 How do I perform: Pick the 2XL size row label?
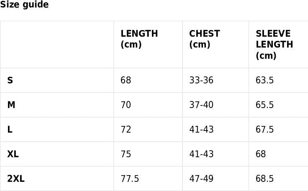[16, 178]
